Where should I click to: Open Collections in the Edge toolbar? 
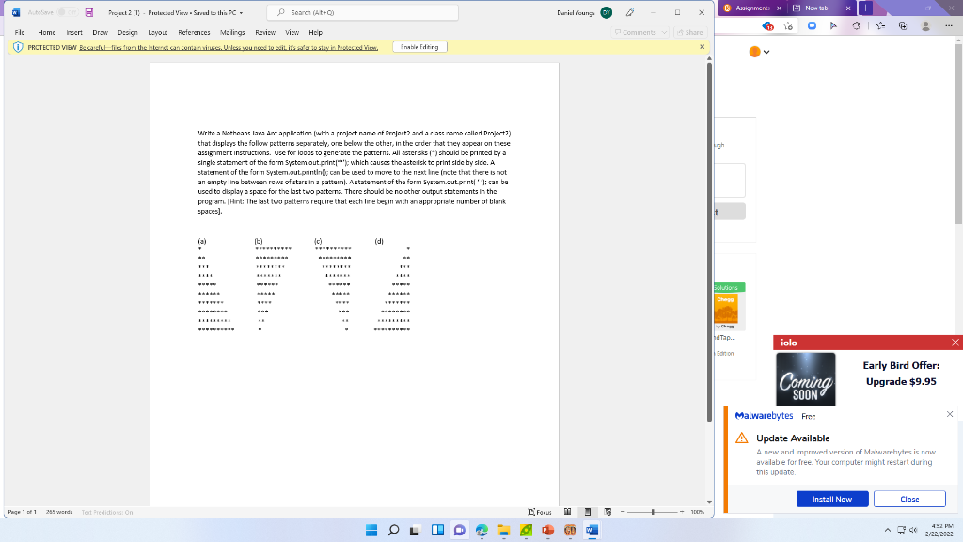coord(902,25)
